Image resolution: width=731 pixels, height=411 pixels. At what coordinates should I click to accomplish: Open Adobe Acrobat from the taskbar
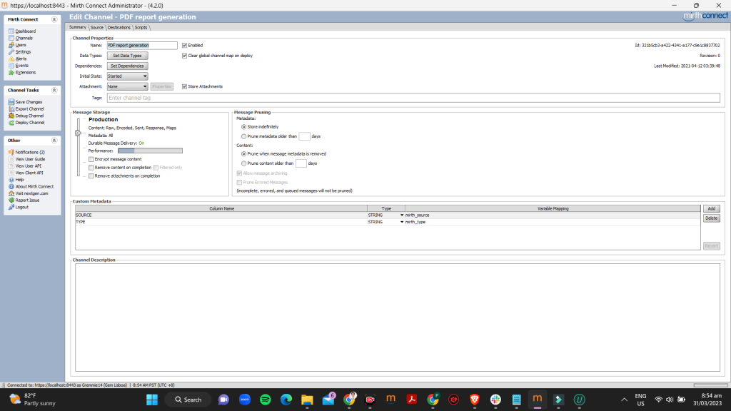click(412, 400)
